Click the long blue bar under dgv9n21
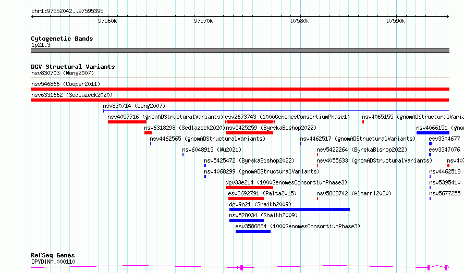The width and height of the screenshot is (464, 273). coord(290,209)
